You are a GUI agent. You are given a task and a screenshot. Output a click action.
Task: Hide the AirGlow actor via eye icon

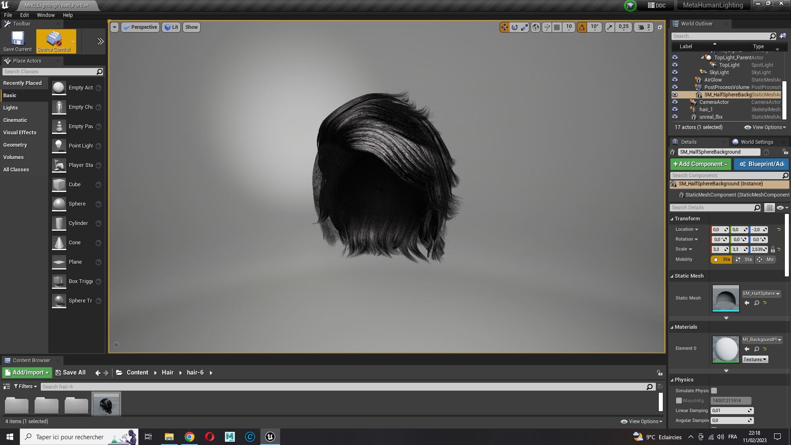point(675,80)
